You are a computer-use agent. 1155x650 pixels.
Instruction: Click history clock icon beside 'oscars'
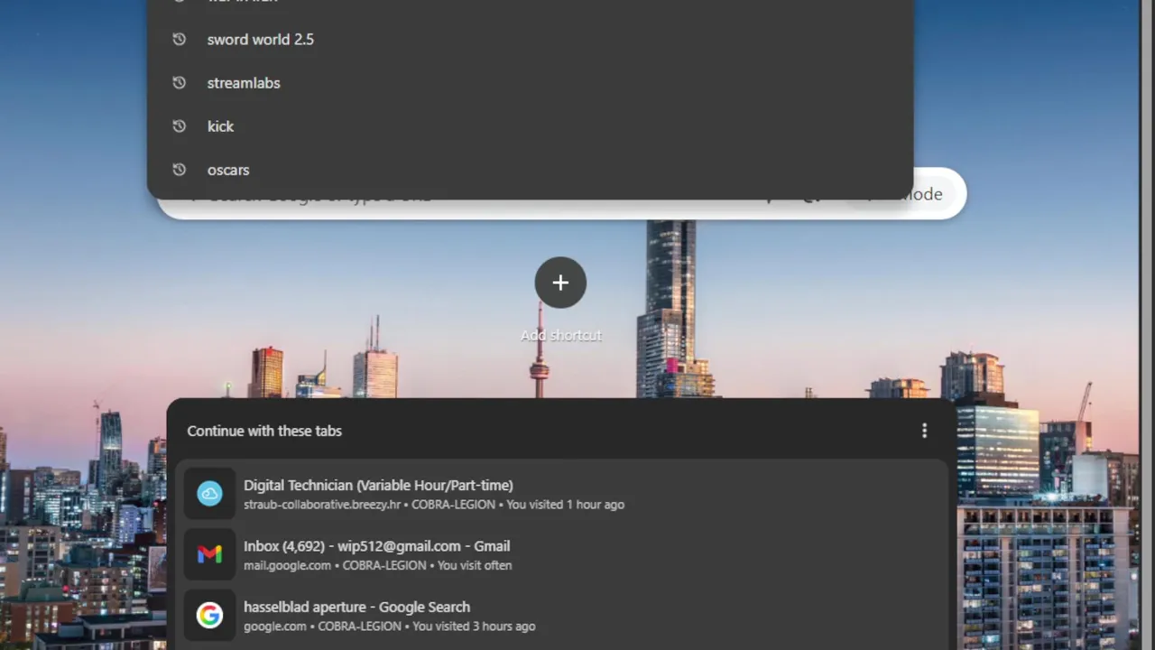[x=179, y=170]
